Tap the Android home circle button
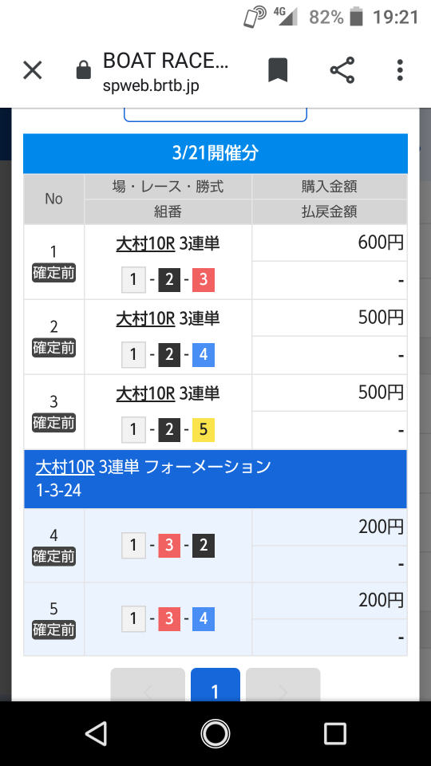This screenshot has height=766, width=431. click(215, 733)
